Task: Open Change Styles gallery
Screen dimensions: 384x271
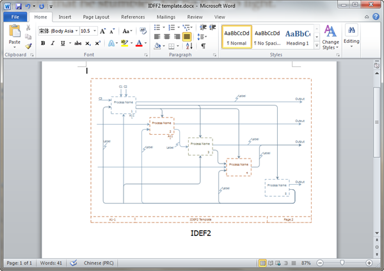Action: 330,37
